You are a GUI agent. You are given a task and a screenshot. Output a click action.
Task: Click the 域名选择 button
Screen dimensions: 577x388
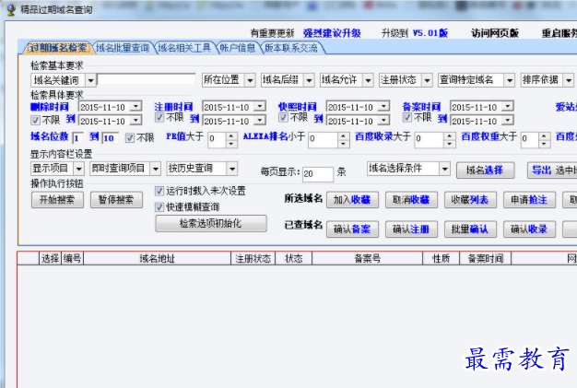click(x=486, y=170)
